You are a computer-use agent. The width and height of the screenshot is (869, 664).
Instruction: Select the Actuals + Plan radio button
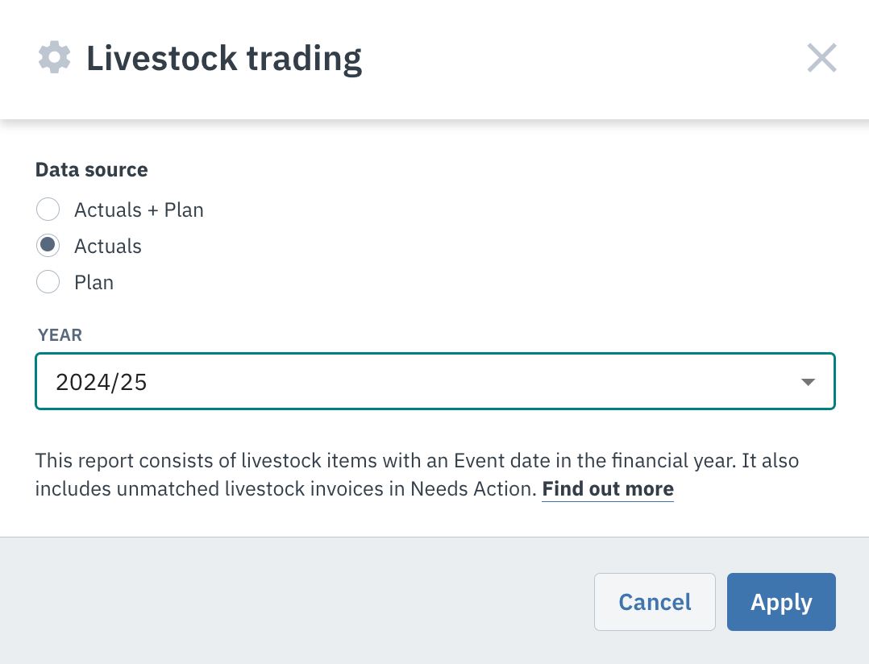tap(48, 209)
